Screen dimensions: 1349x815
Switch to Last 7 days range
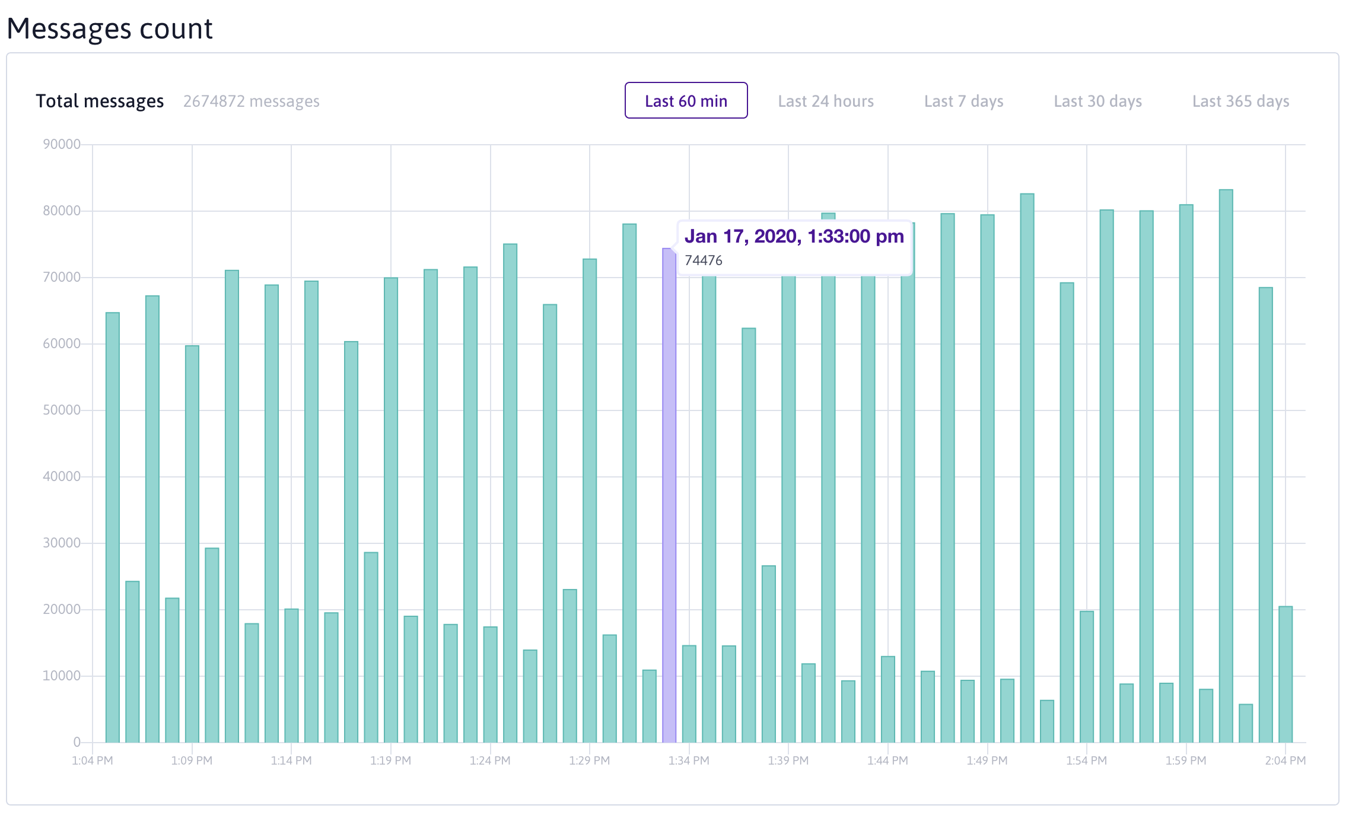[963, 101]
